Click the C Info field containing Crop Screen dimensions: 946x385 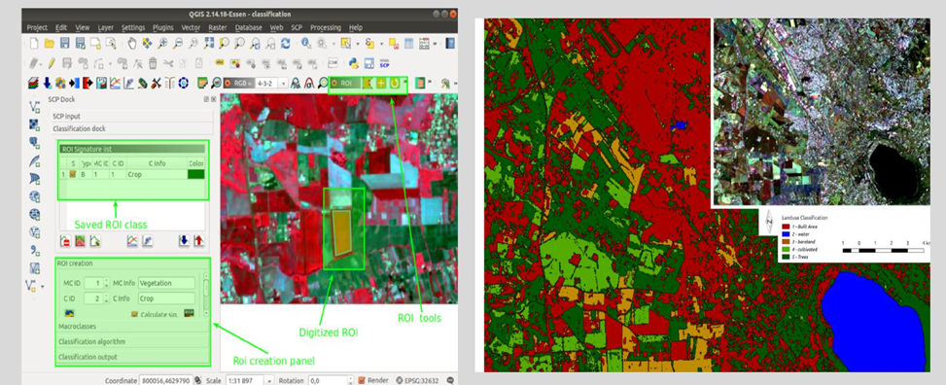pos(166,298)
